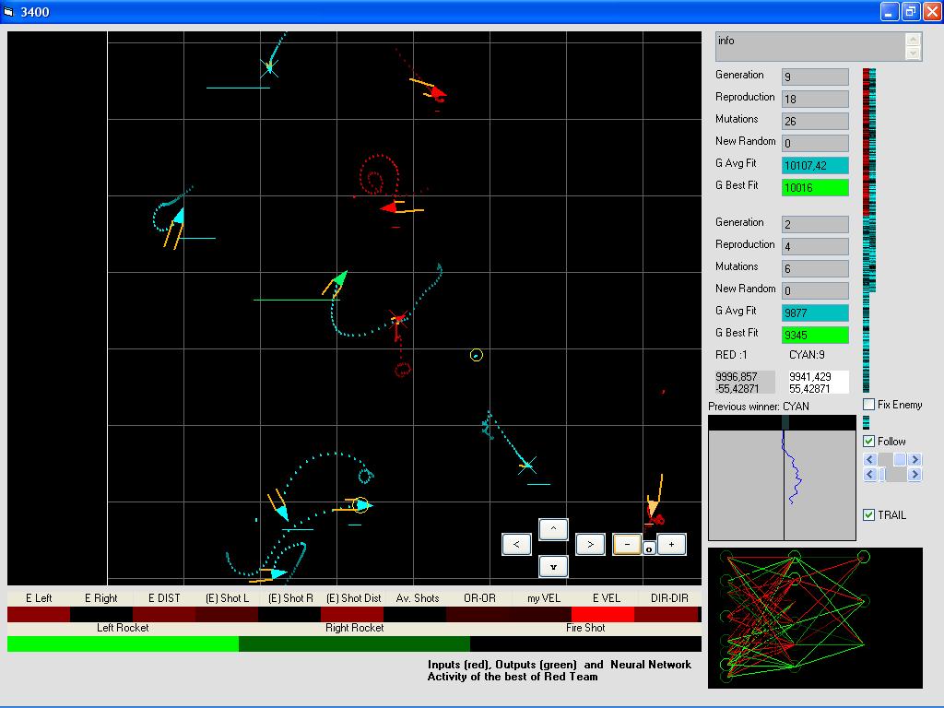Image resolution: width=944 pixels, height=708 pixels.
Task: Click the upper slider's right arrow
Action: (914, 459)
